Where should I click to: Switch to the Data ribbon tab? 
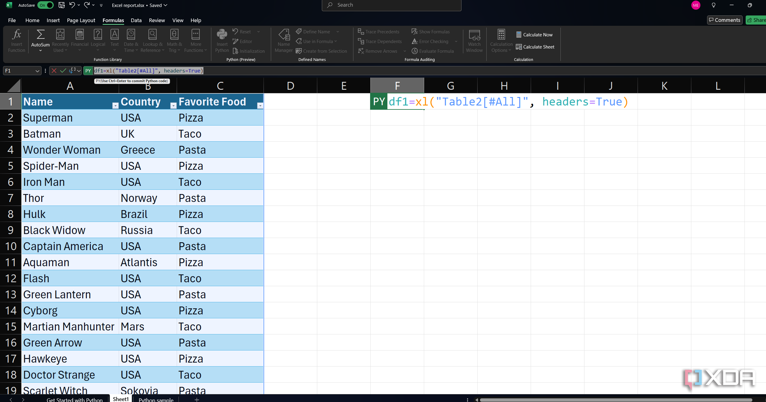tap(136, 20)
